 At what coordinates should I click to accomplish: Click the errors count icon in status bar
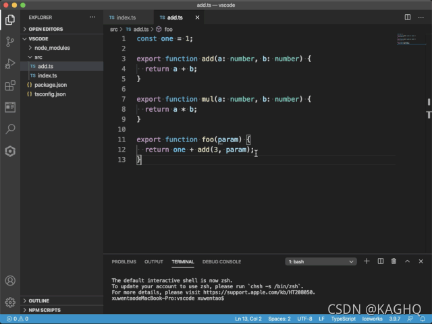tap(11, 319)
